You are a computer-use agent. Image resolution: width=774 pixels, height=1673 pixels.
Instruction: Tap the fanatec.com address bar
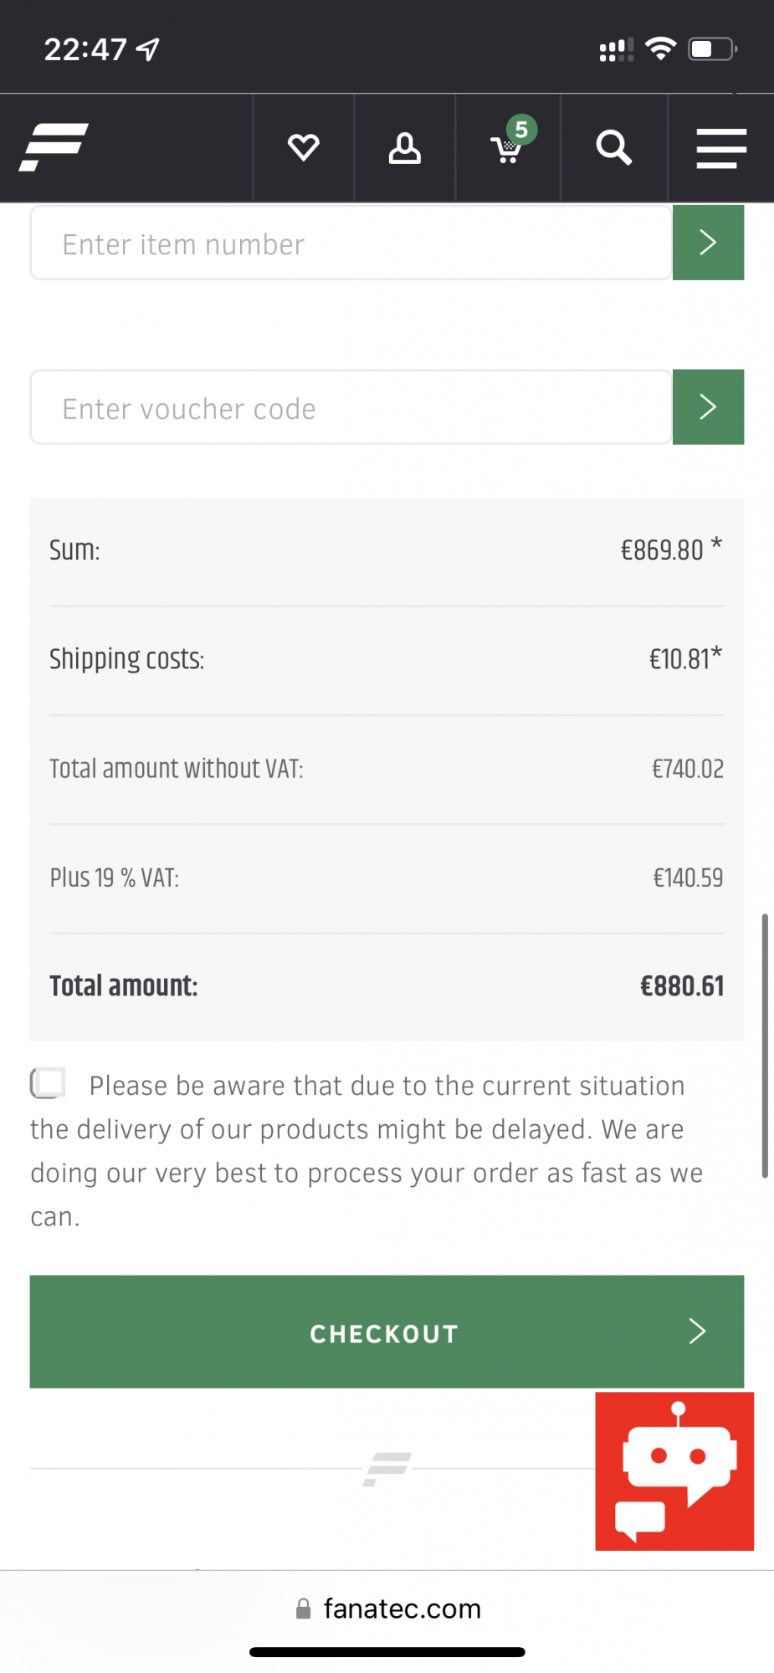tap(402, 1609)
